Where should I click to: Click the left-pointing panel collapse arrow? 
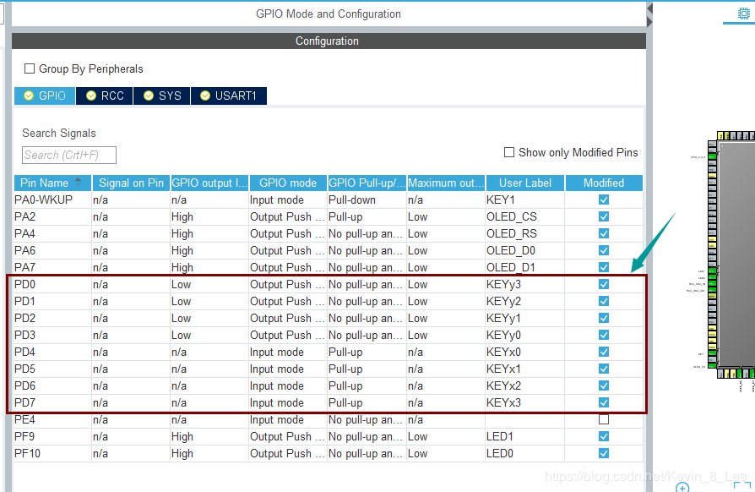tap(650, 9)
